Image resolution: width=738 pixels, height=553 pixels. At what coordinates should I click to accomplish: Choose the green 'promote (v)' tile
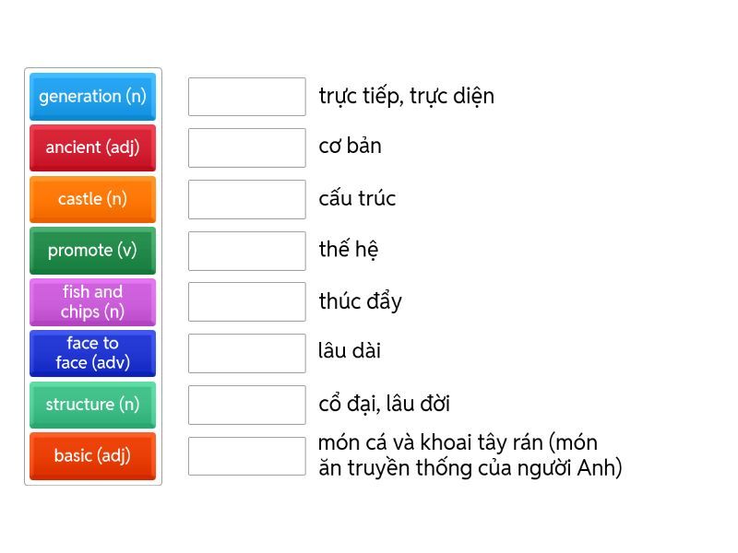(x=92, y=251)
